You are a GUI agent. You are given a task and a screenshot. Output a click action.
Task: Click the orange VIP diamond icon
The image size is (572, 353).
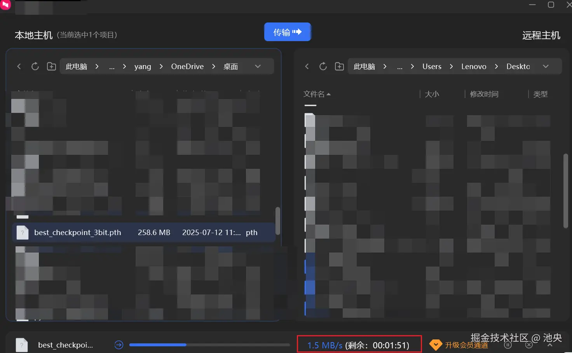(436, 344)
